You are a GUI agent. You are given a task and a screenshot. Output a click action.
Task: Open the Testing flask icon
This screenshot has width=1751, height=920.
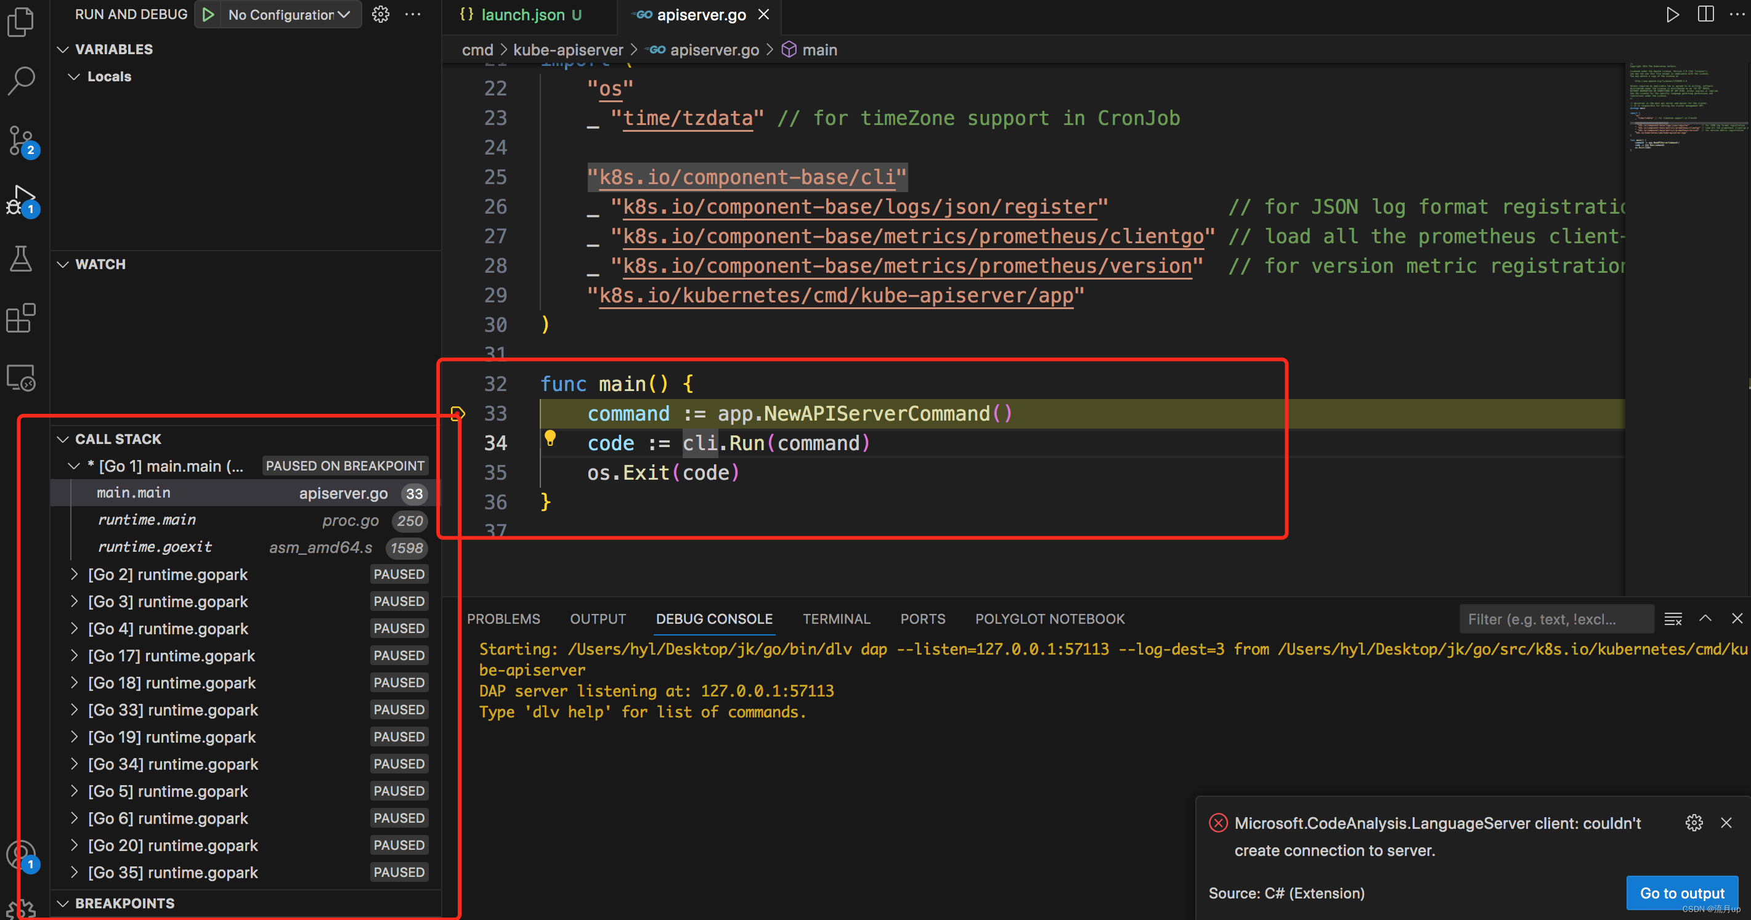pos(20,259)
